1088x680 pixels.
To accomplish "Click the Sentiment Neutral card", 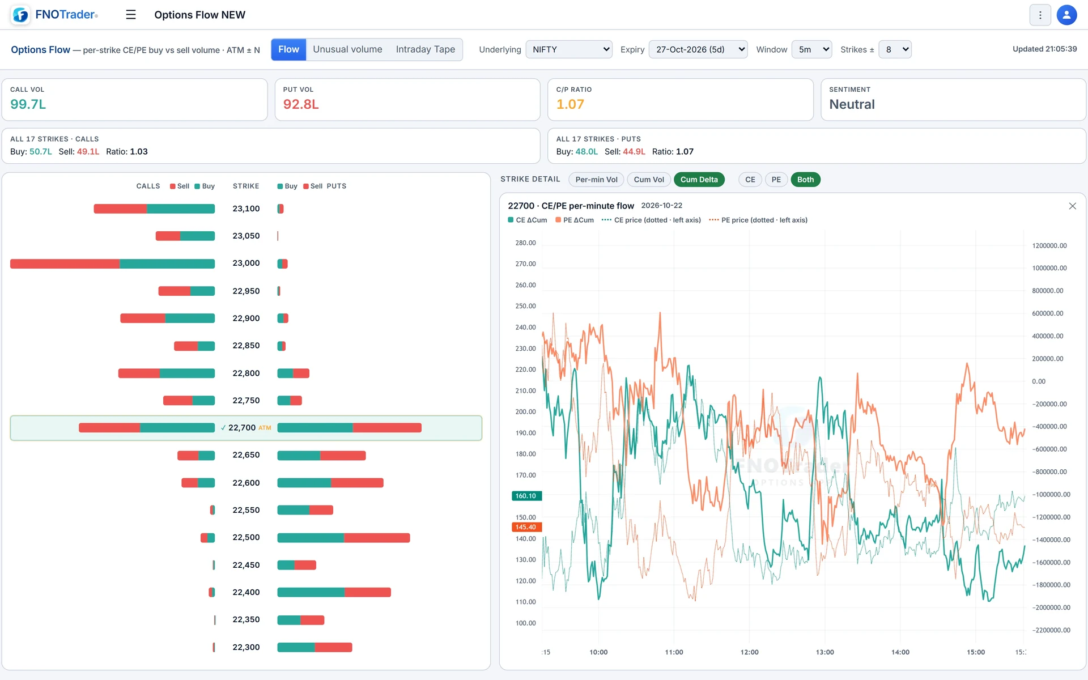I will 953,100.
